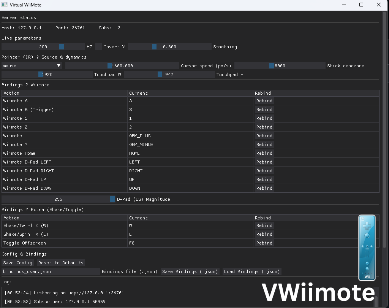Rebind the Wiimote A action
Image resolution: width=389 pixels, height=308 pixels.
pos(264,101)
